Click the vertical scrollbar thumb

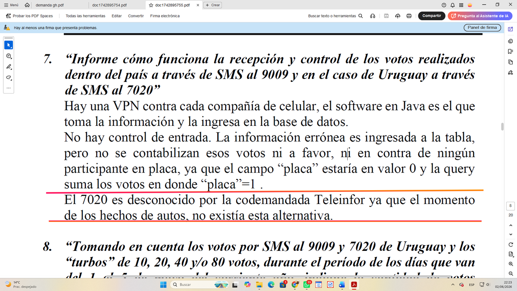click(501, 126)
